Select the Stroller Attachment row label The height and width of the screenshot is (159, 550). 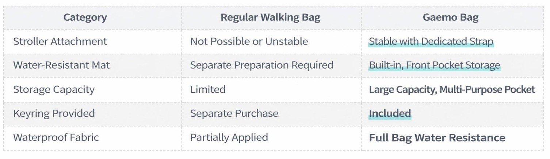[x=60, y=42]
